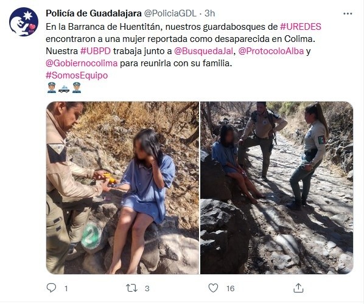The height and width of the screenshot is (304, 364).
Task: Visit the @ProtocoloAlba mention
Action: (271, 51)
